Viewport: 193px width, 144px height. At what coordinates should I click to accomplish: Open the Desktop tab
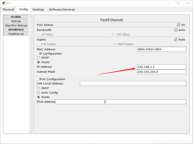tap(38, 9)
